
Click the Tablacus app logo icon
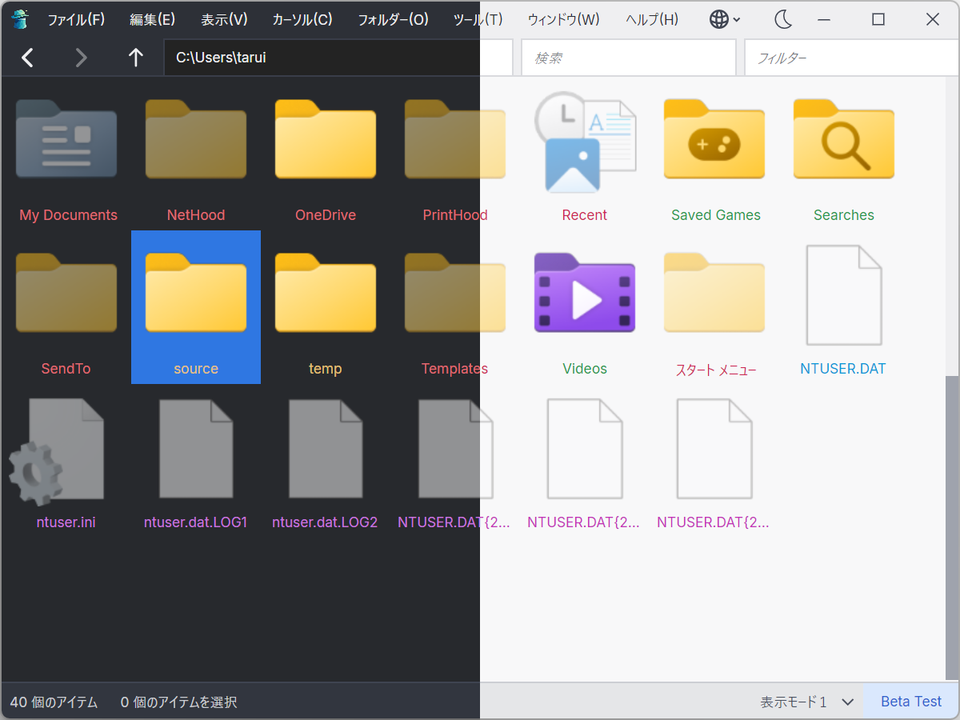click(19, 18)
